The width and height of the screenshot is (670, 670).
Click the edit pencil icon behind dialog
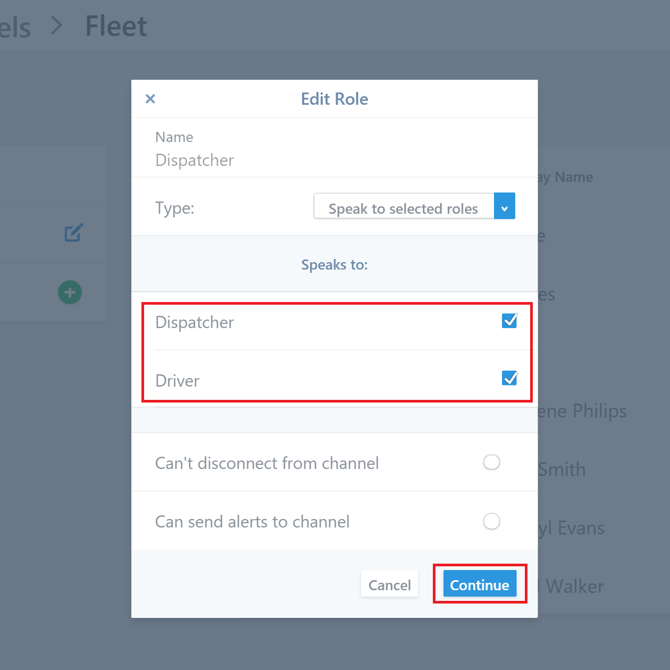coord(73,233)
